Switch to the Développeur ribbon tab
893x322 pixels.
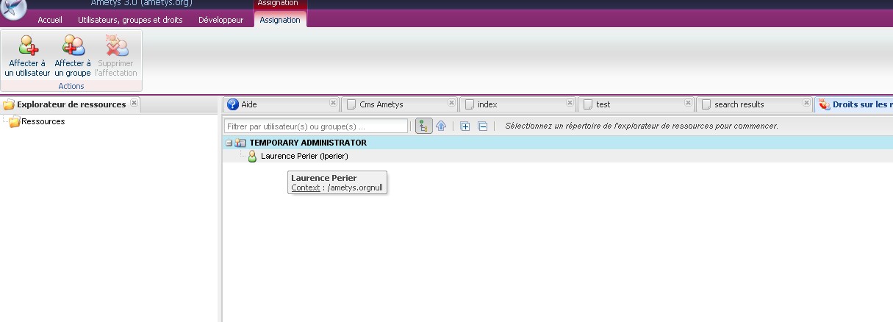220,20
